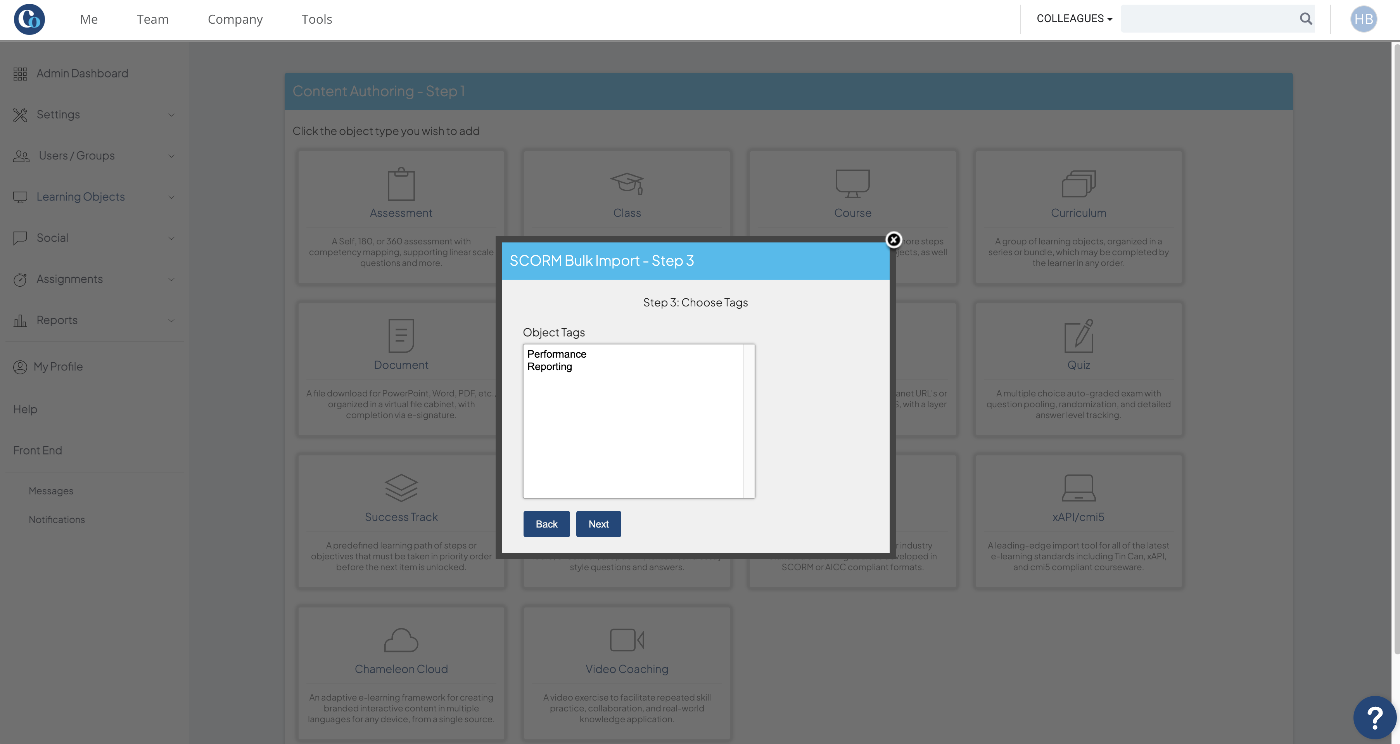Select the Video Coaching camera icon

pyautogui.click(x=627, y=640)
